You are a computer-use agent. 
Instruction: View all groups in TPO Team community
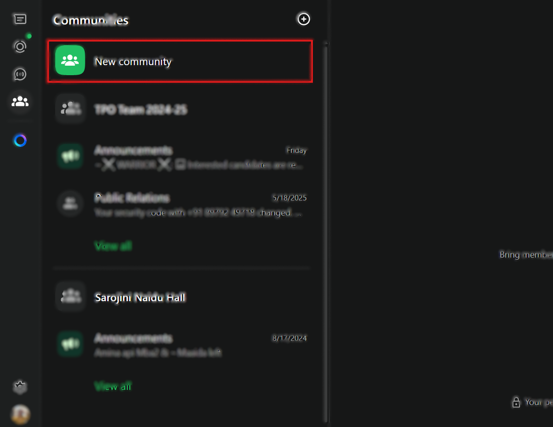tap(113, 246)
